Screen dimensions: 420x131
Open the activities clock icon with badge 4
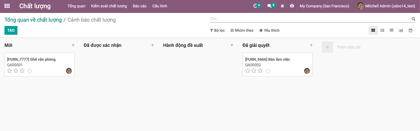(255, 6)
